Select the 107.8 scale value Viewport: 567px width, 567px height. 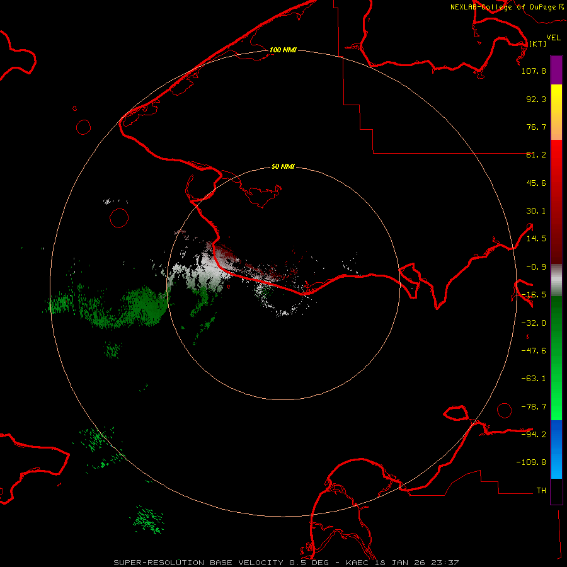tap(534, 71)
